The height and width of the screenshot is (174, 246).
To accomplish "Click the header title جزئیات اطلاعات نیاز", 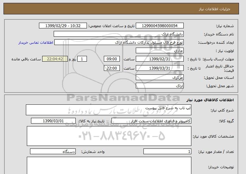I will [214, 9].
